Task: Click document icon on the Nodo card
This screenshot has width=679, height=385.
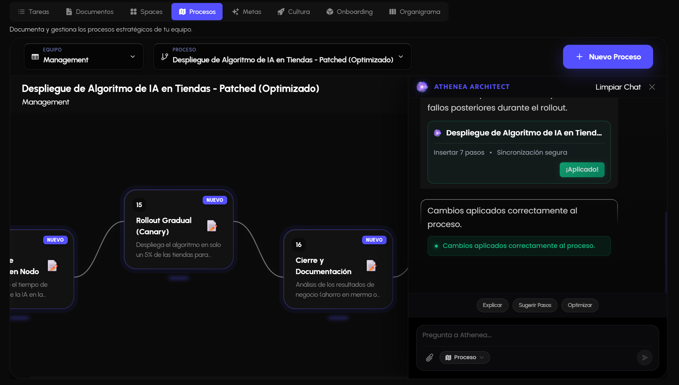Action: (52, 266)
